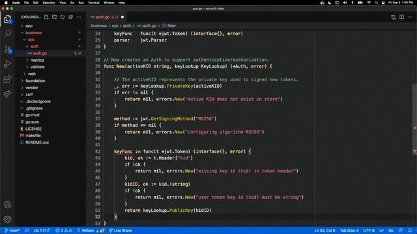This screenshot has width=417, height=234.
Task: Open Explorer more actions ellipsis
Action: point(79,17)
